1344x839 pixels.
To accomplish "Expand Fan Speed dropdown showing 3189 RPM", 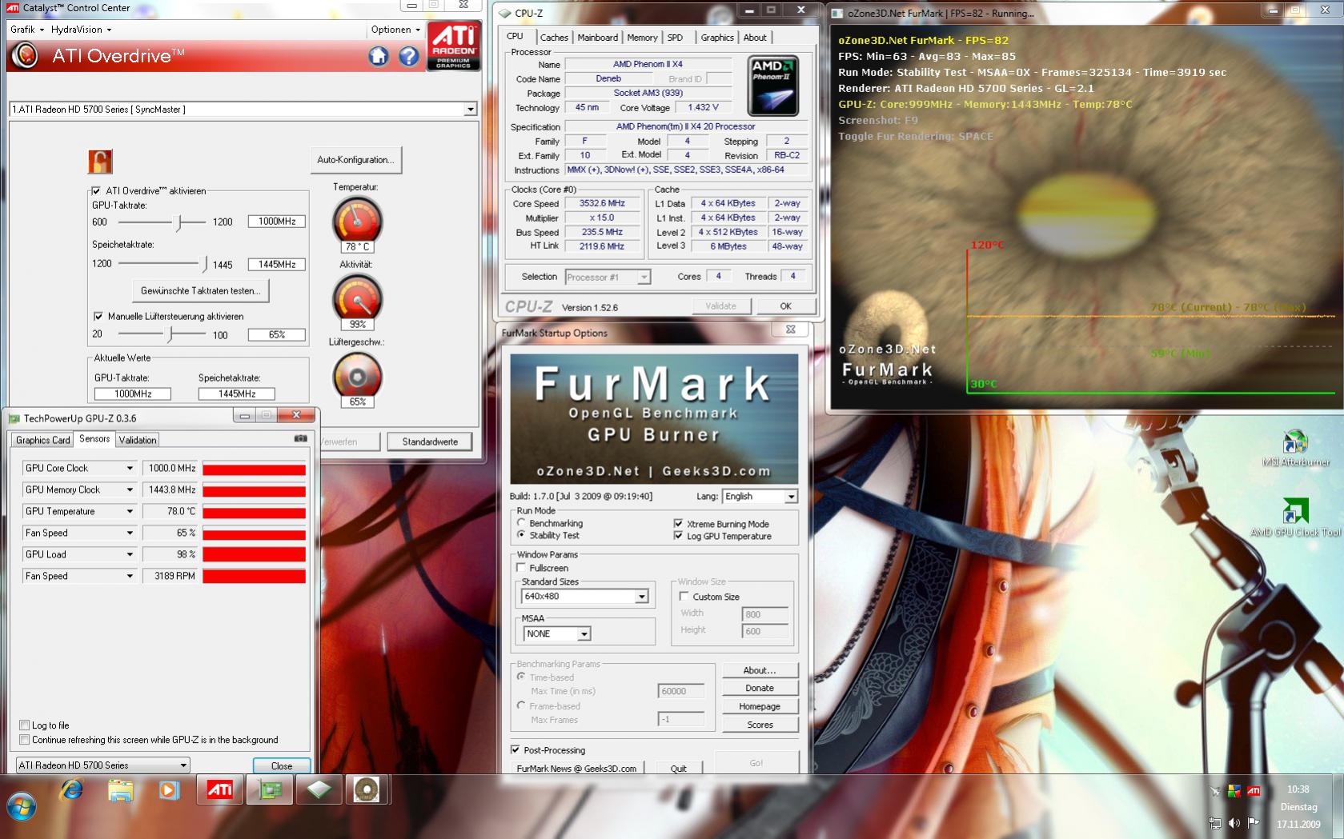I will tap(130, 576).
